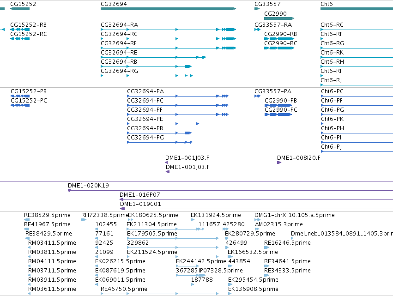Image resolution: width=393 pixels, height=296 pixels.
Task: Select the CG32694-RG transcript name
Action: (x=119, y=71)
